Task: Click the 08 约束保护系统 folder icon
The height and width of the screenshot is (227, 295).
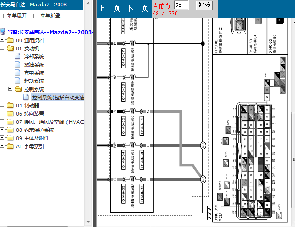Action: click(x=10, y=130)
